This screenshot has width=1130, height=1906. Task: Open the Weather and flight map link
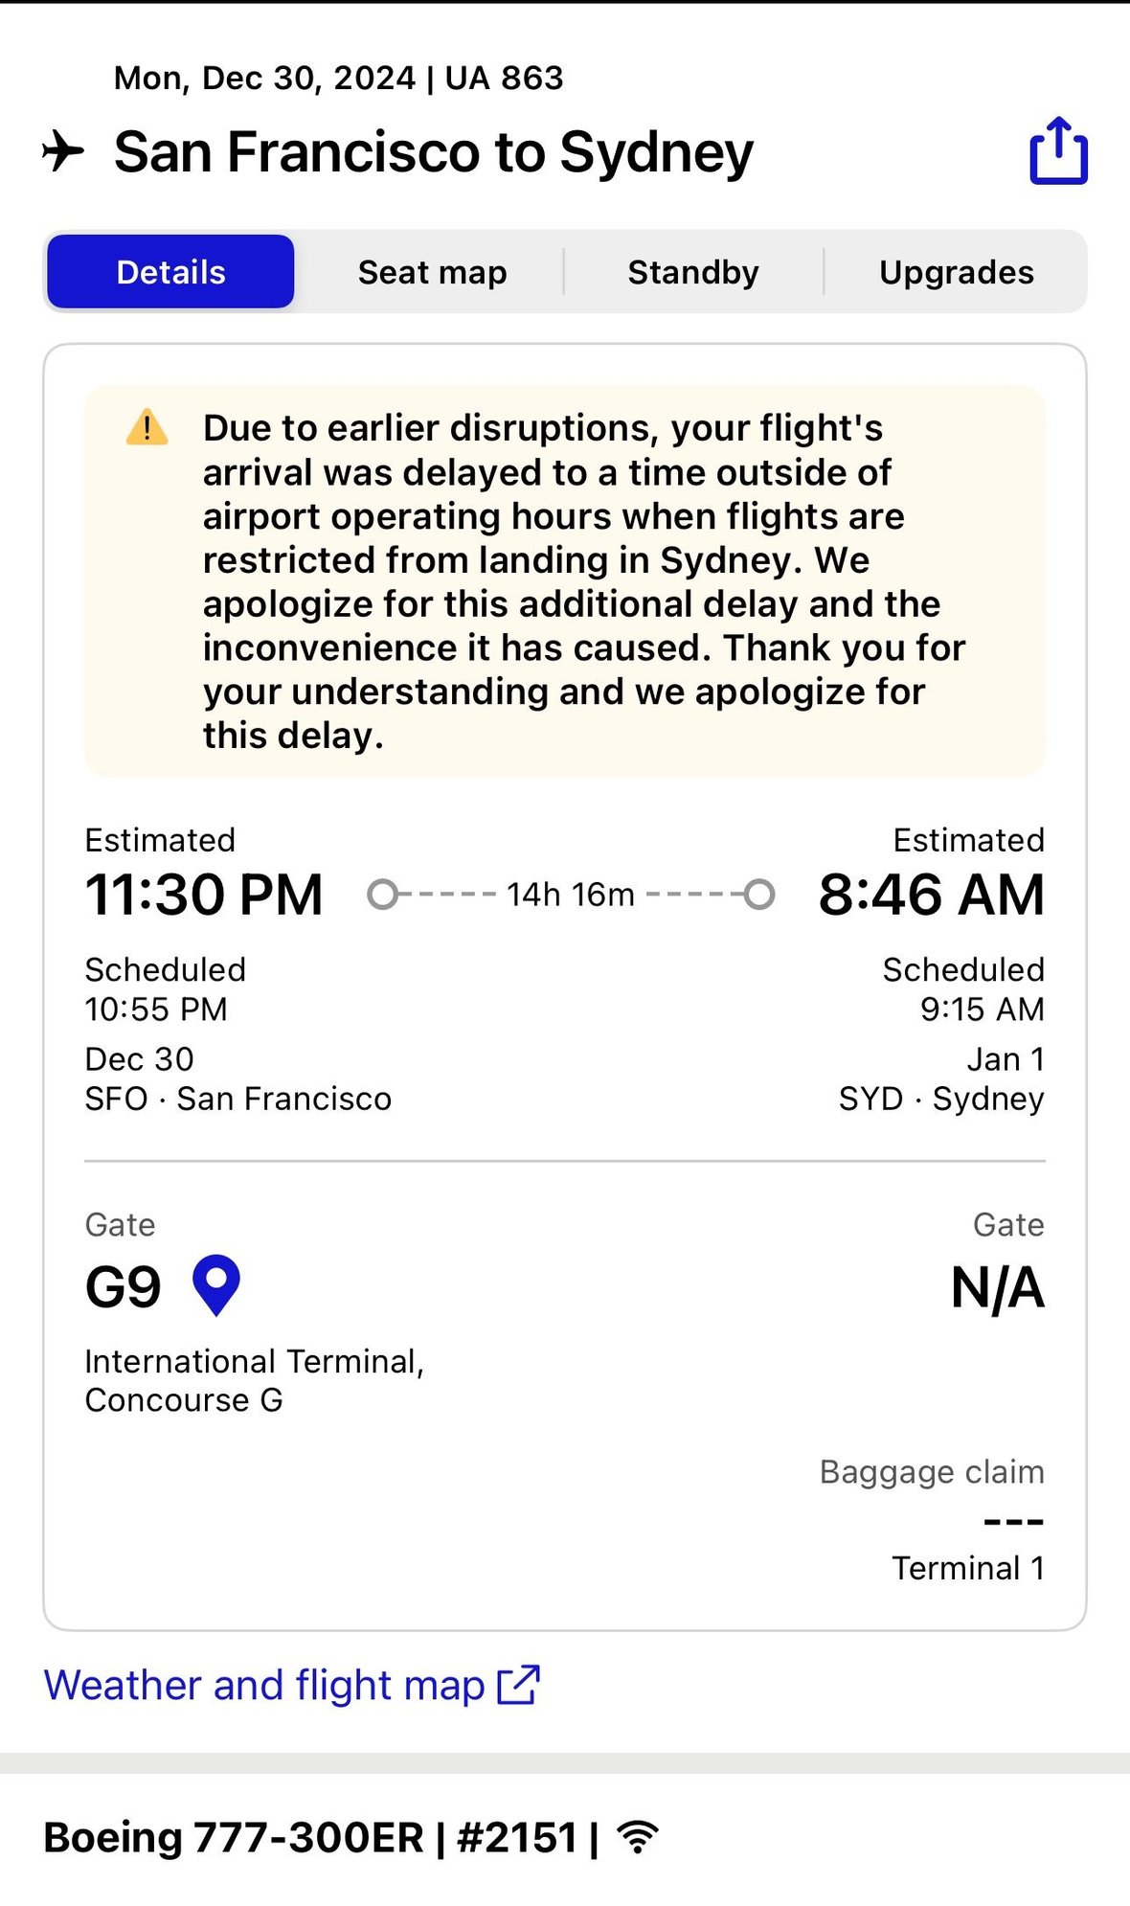pos(264,1685)
